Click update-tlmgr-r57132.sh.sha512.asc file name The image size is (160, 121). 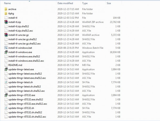click(27, 117)
